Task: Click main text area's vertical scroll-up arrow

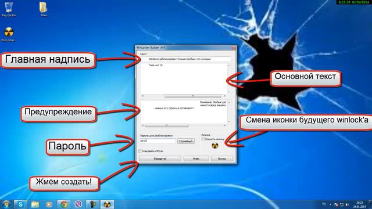Action: tap(229, 66)
